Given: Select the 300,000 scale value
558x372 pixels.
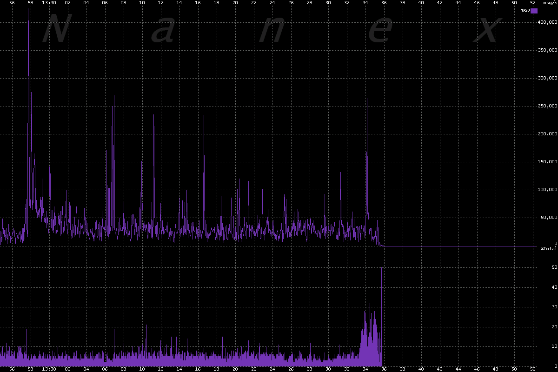Looking at the screenshot, I should (x=548, y=78).
